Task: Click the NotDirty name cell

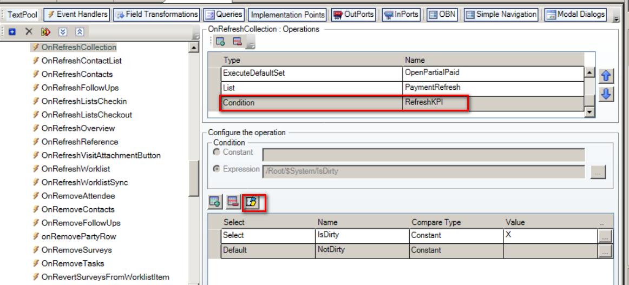Action: pyautogui.click(x=362, y=250)
